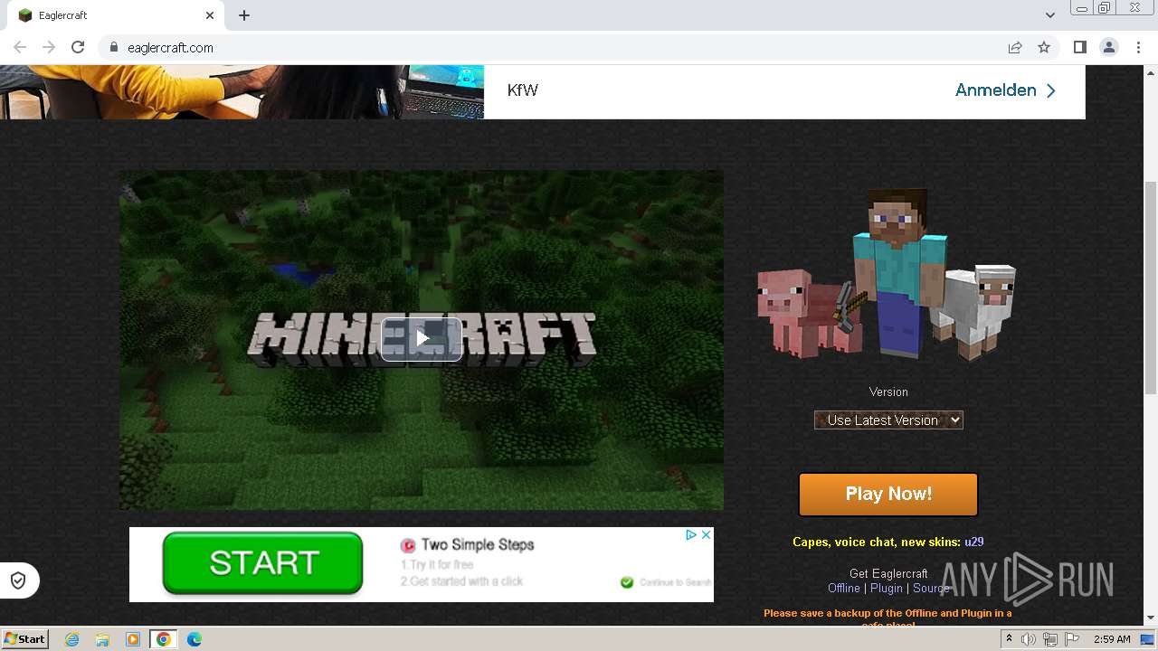The height and width of the screenshot is (651, 1158).
Task: Open the tab search dropdown
Action: click(1050, 15)
